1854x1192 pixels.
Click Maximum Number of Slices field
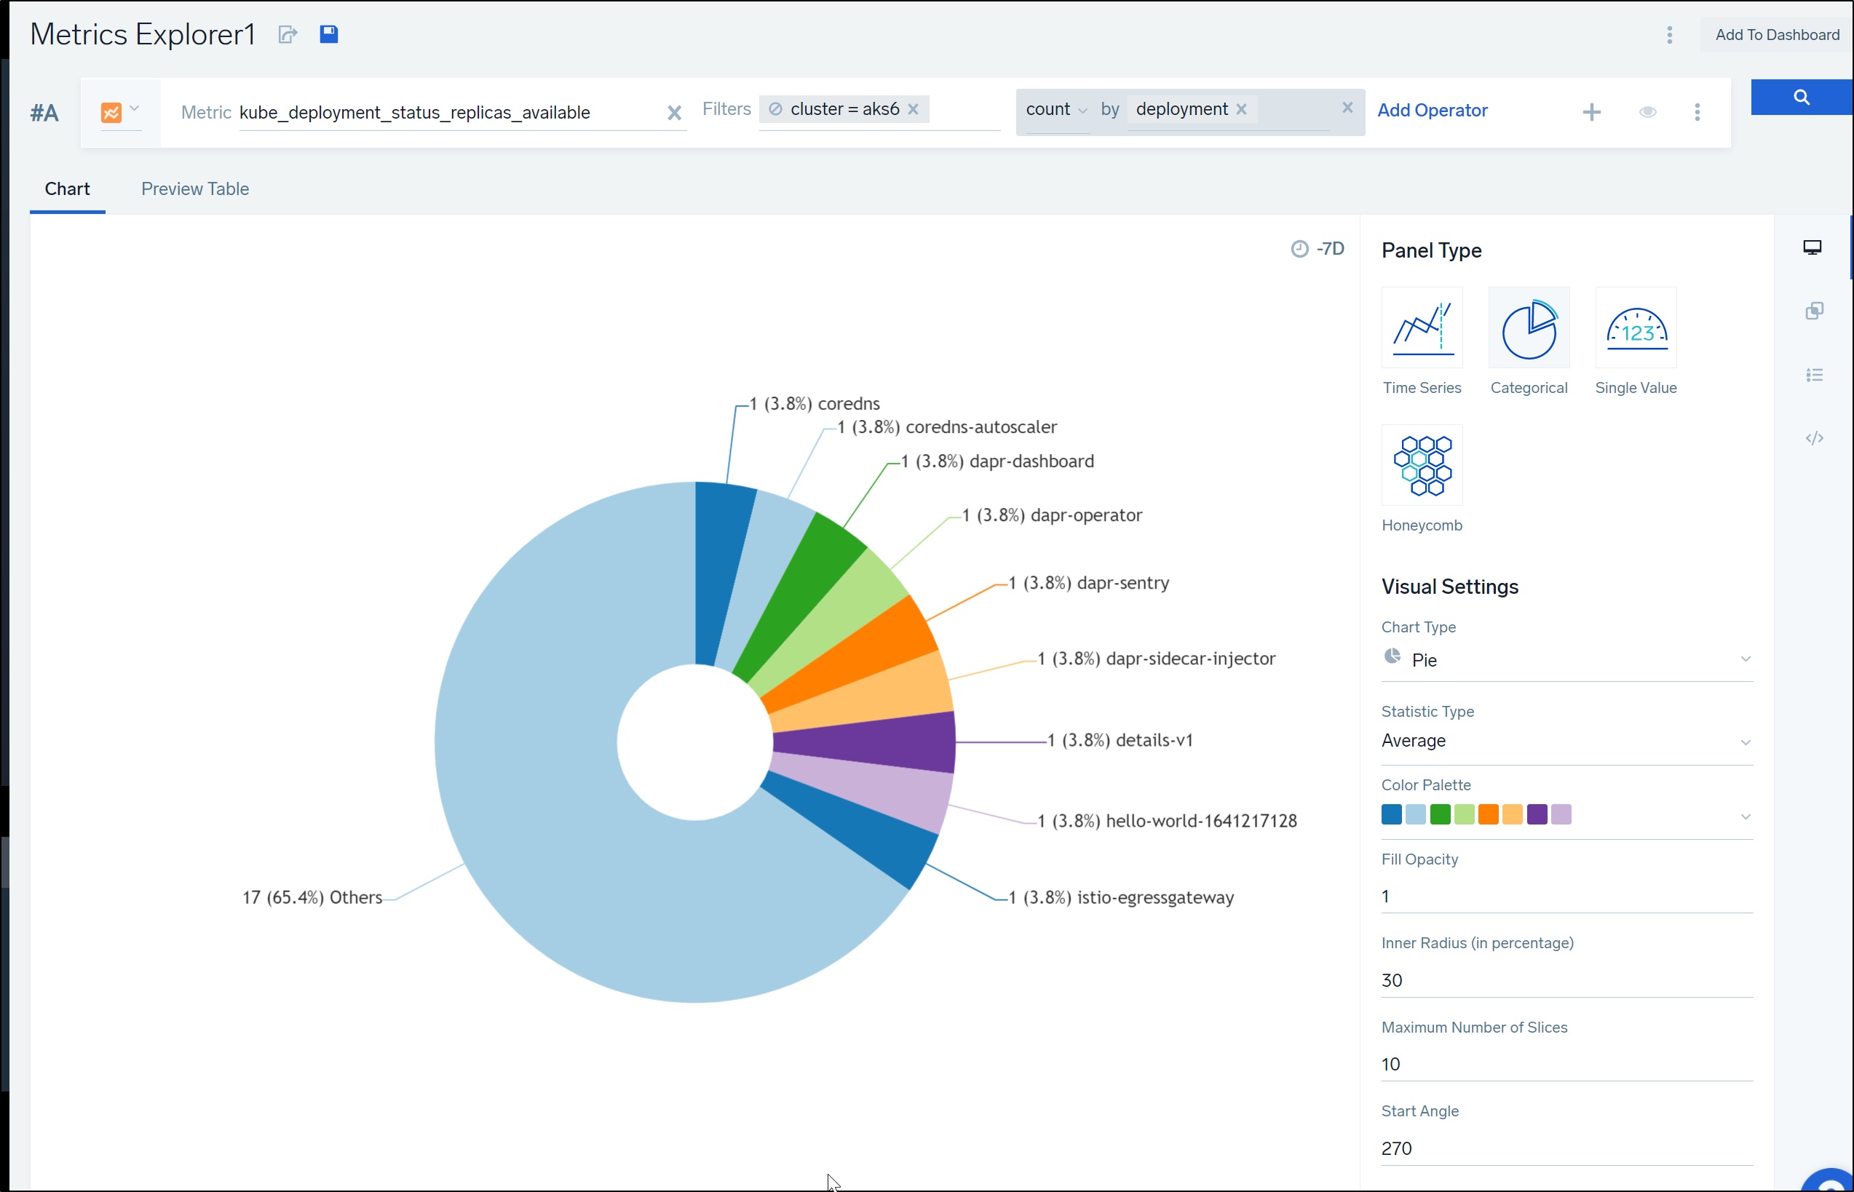point(1566,1064)
